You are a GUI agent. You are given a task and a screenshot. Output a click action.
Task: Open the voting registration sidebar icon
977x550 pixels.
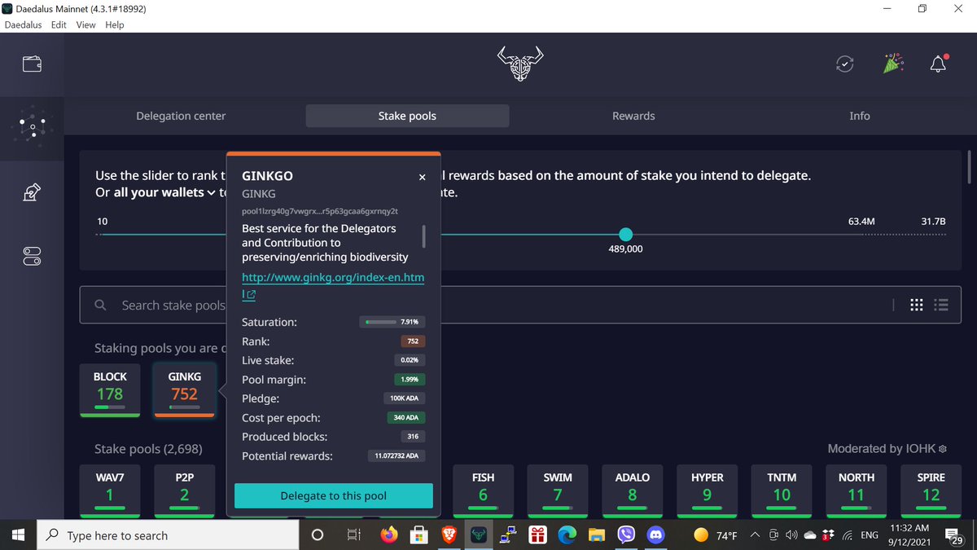click(32, 192)
